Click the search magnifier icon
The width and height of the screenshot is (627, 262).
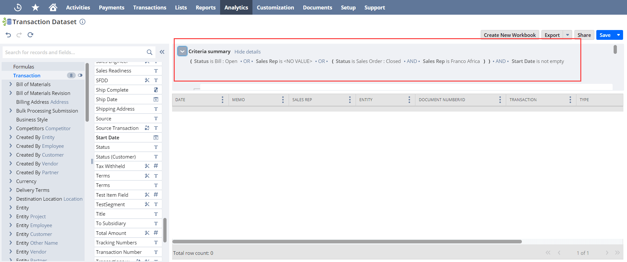point(149,52)
